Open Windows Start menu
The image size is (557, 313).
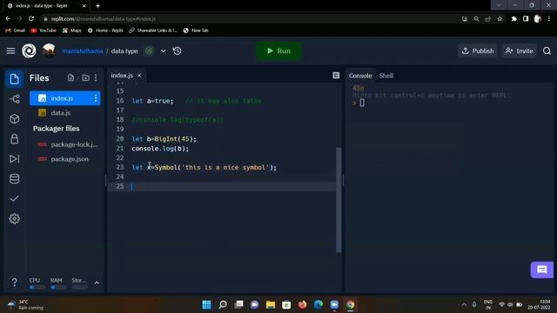point(206,304)
